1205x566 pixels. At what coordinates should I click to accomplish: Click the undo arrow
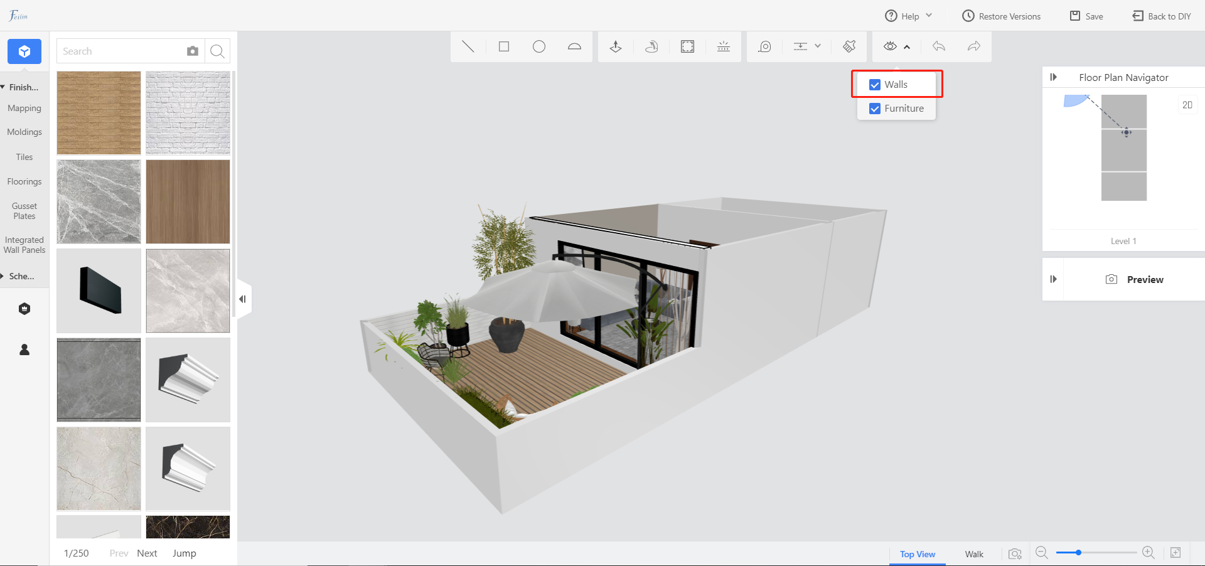tap(939, 46)
